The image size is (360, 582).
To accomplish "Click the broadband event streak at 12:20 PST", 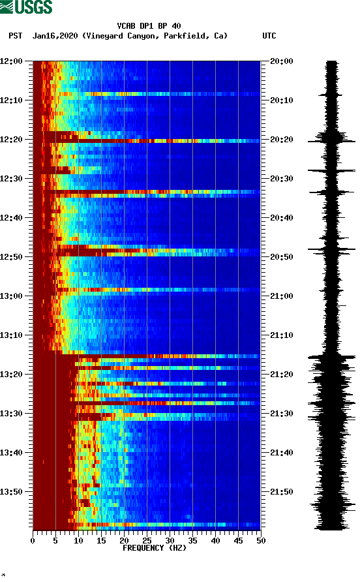I will coord(147,141).
